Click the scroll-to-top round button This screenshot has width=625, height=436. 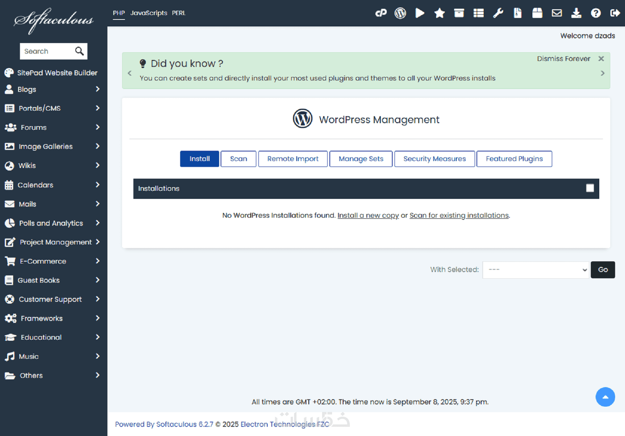coord(605,397)
